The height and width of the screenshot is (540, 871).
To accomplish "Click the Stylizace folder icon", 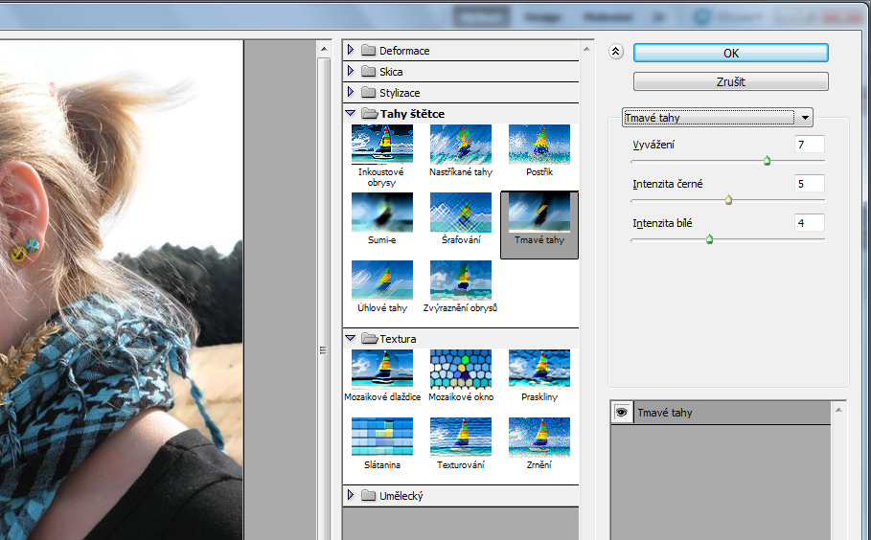I will click(368, 93).
